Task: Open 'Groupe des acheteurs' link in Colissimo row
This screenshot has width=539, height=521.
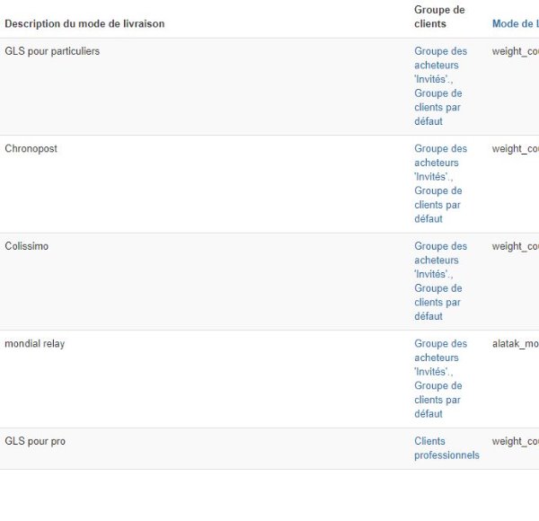Action: [440, 253]
